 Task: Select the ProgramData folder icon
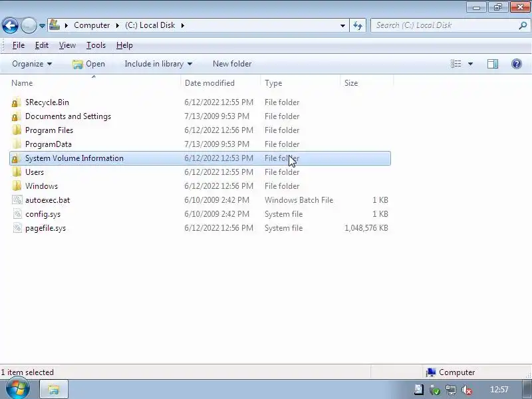click(16, 144)
